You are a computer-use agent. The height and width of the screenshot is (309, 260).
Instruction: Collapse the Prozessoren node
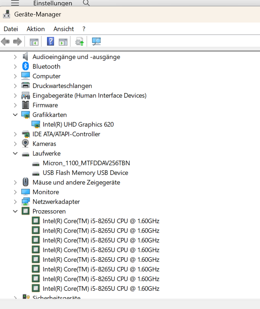coord(15,211)
